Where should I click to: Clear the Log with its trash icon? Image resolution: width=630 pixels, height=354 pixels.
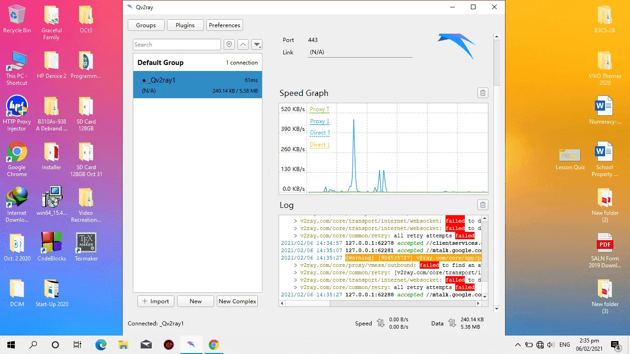point(482,205)
